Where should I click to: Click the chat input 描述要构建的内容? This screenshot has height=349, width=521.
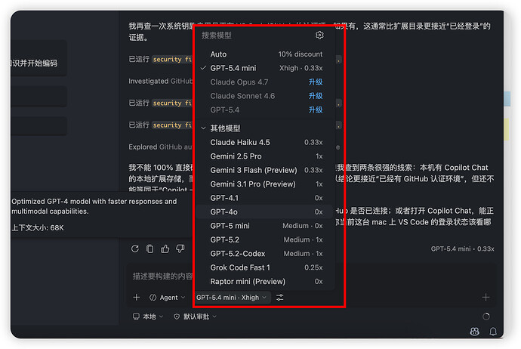point(162,276)
